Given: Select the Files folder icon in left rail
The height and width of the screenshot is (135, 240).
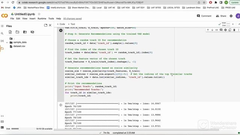Looking at the screenshot, I should coord(2,48).
